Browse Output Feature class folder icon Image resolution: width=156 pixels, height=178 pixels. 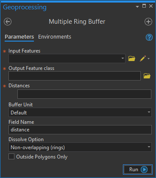[147, 76]
